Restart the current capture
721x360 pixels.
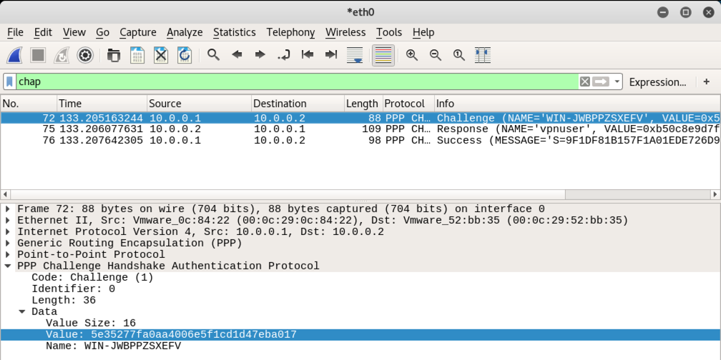click(62, 55)
